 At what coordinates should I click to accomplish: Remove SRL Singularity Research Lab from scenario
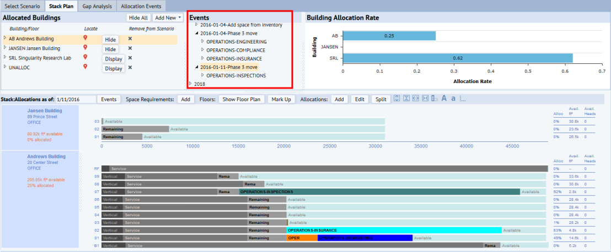coord(130,58)
